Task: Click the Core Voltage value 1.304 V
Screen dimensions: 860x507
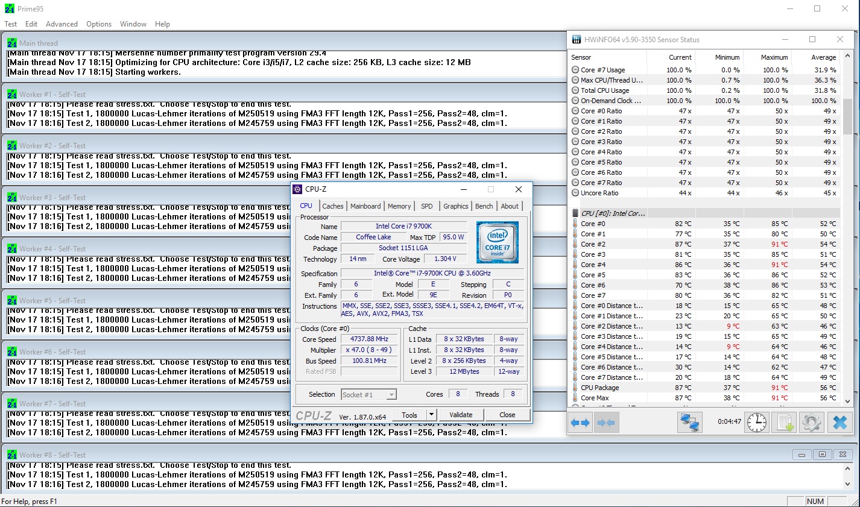Action: [x=445, y=259]
